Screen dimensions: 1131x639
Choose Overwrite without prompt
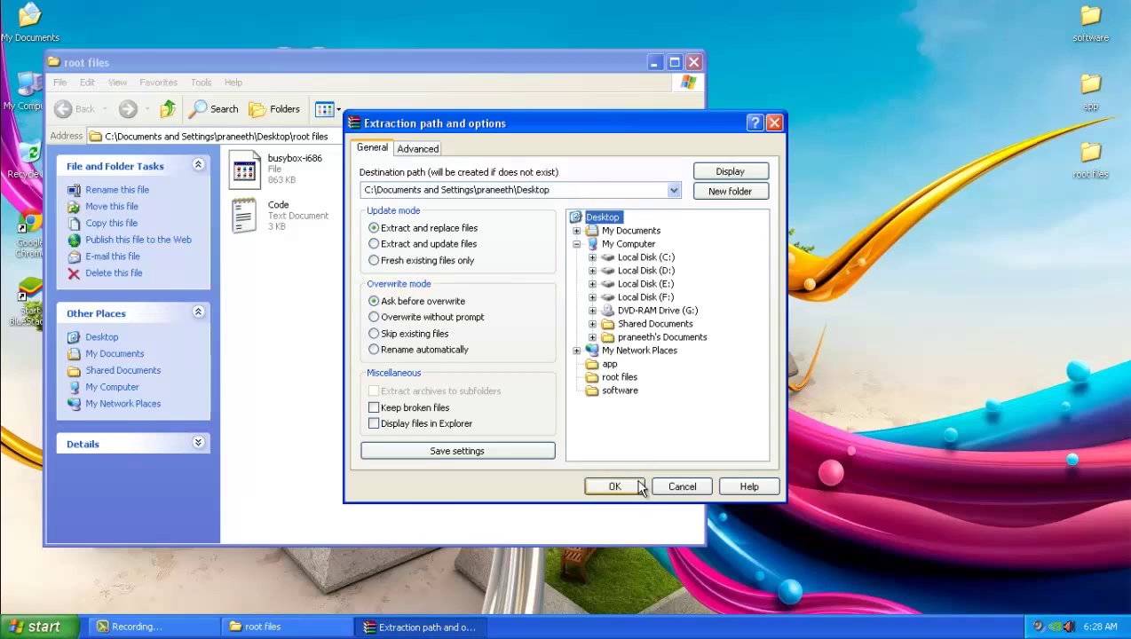click(x=374, y=317)
